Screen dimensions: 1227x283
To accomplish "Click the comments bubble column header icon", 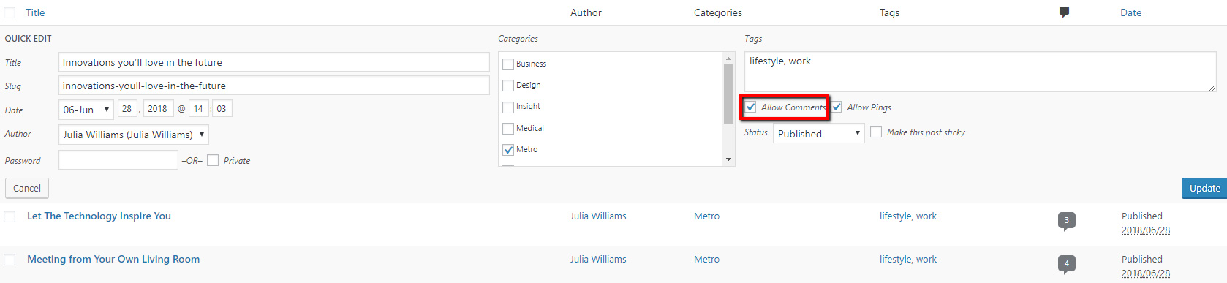I will tap(1064, 12).
